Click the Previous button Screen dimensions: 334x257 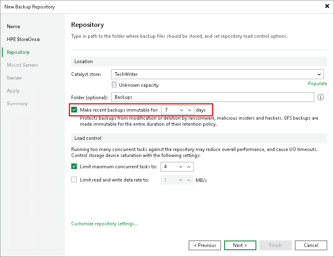(x=205, y=245)
